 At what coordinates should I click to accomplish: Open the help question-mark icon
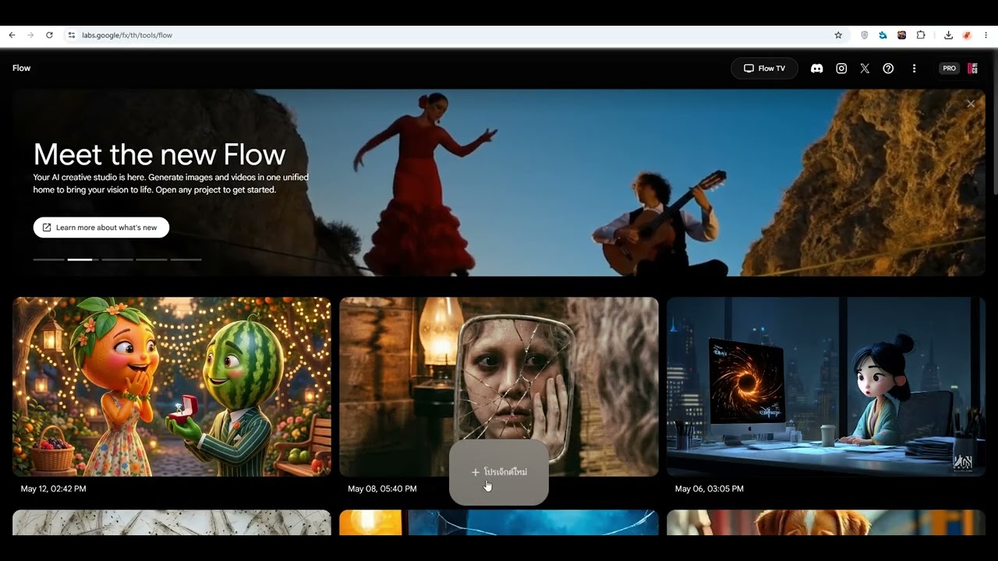pos(888,69)
